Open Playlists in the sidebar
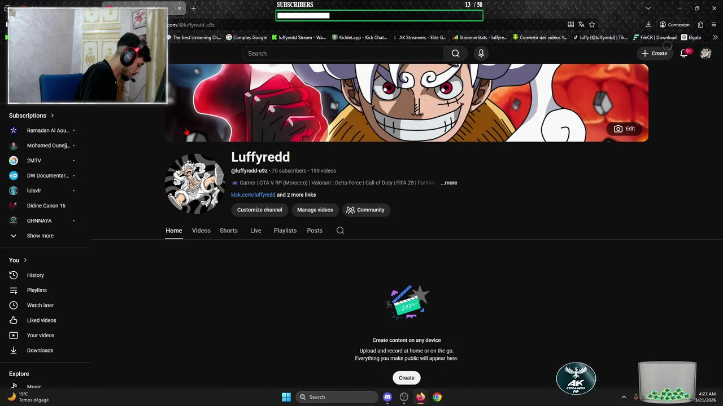The image size is (723, 406). click(x=45, y=290)
